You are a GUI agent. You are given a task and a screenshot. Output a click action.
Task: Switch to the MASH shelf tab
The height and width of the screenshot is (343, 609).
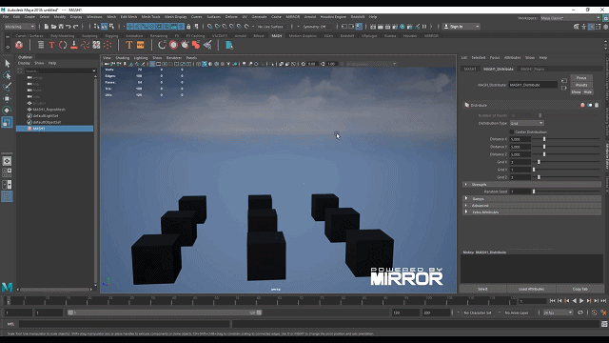pyautogui.click(x=277, y=36)
